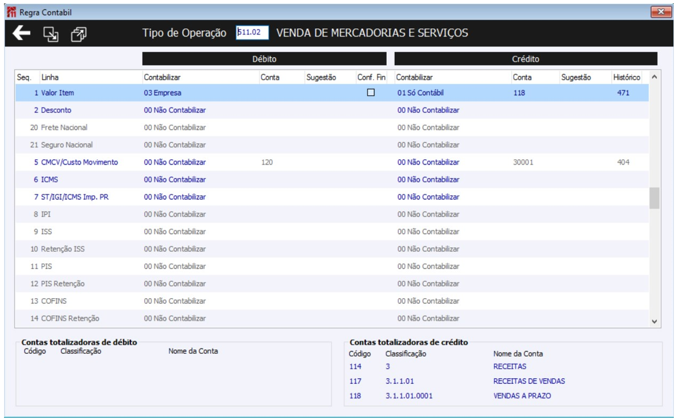Select the CMCV/Custo Movimento row
675x419 pixels.
tap(332, 162)
